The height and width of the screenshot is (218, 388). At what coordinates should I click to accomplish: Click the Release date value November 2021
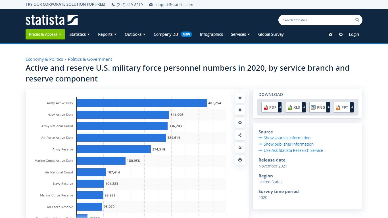(273, 166)
